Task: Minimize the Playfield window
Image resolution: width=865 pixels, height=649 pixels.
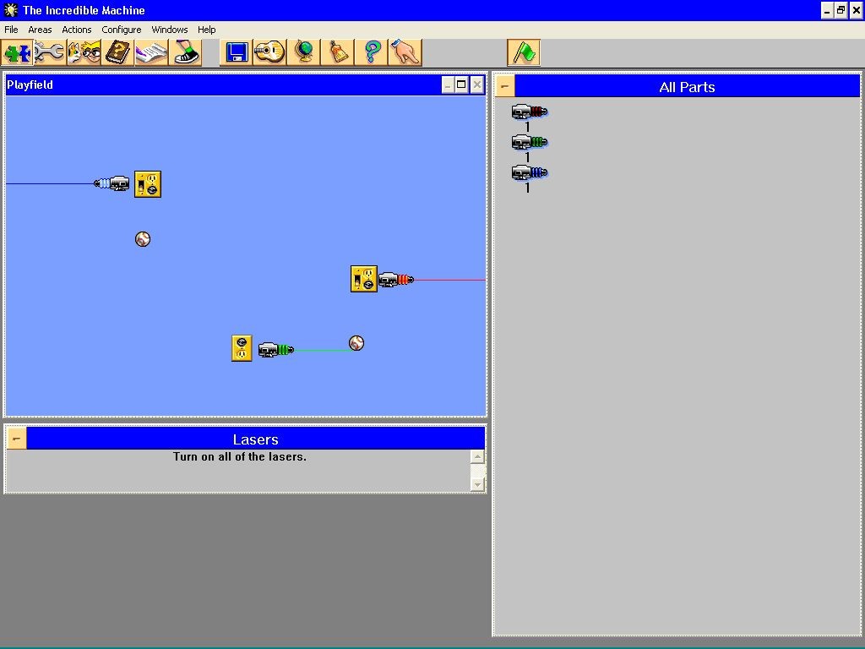Action: 448,85
